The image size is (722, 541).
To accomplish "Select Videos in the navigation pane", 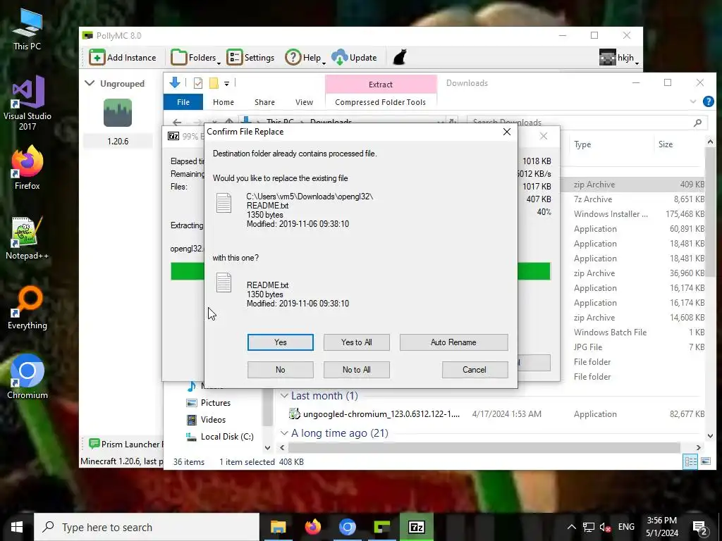I will (x=213, y=420).
